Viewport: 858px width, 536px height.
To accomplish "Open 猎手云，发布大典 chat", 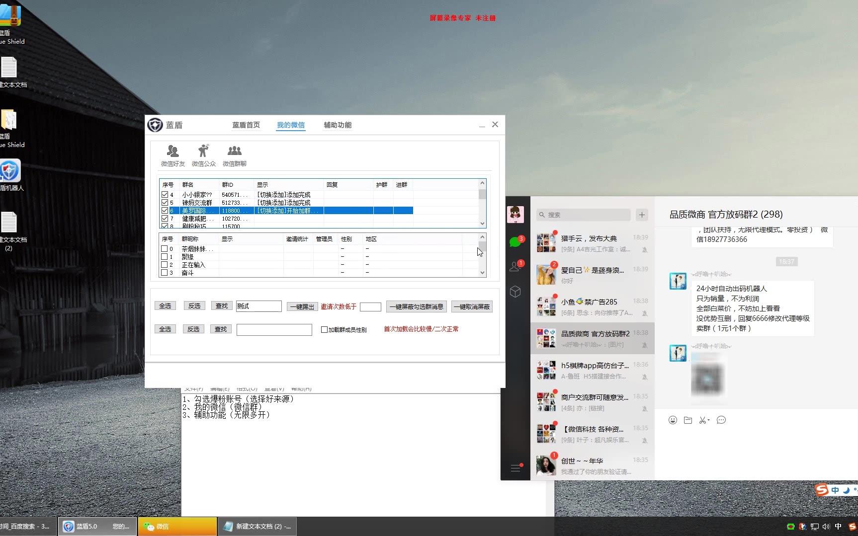I will (x=593, y=243).
